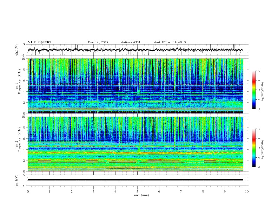The height and width of the screenshot is (215, 278).
Task: Click the ch.3(V) flat waveform trace
Action: [137, 180]
